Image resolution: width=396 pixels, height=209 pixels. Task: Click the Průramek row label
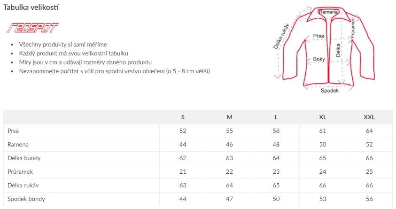point(20,171)
